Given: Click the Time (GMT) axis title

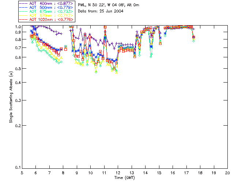Looking at the screenshot, I should point(124,178).
